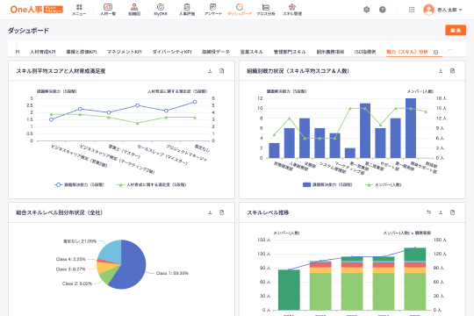Open the クロス分析 nav icon
This screenshot has width=474, height=316.
266,10
